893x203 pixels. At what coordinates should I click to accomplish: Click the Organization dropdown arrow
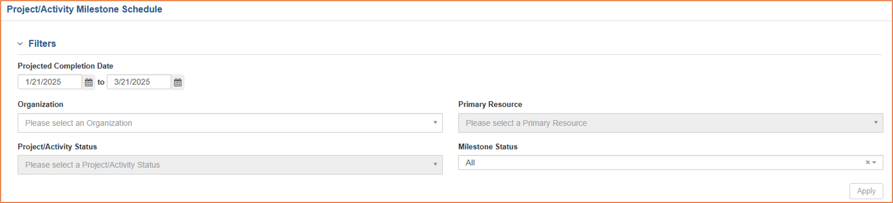click(x=435, y=122)
